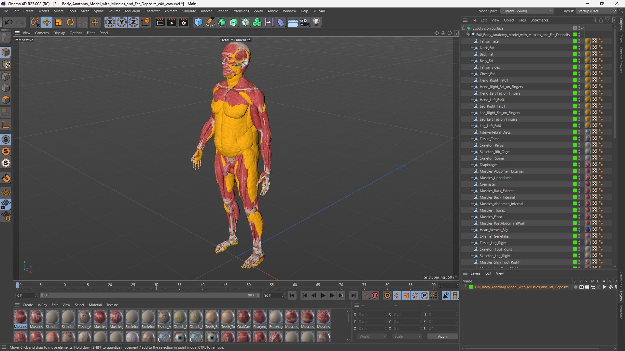Add a Cube primitive object

click(x=198, y=22)
